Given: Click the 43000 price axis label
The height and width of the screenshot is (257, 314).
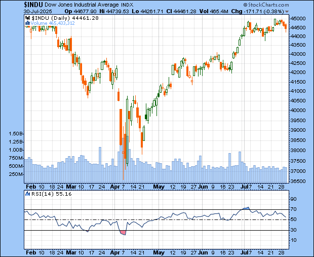Looking at the screenshot, I should [x=298, y=54].
